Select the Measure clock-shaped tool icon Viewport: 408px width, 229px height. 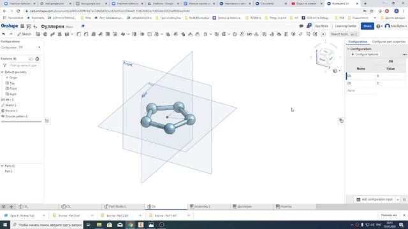235,34
